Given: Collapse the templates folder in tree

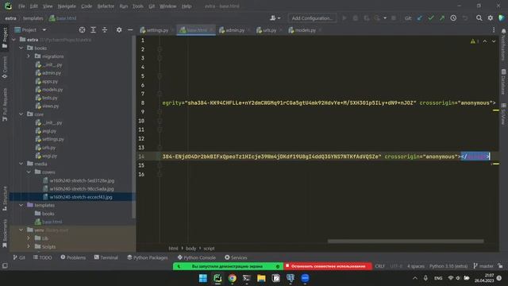Looking at the screenshot, I should coord(21,205).
